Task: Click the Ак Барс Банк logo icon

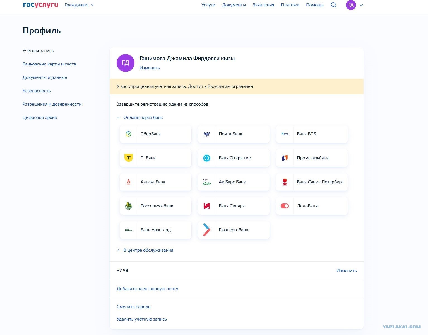Action: [x=207, y=182]
